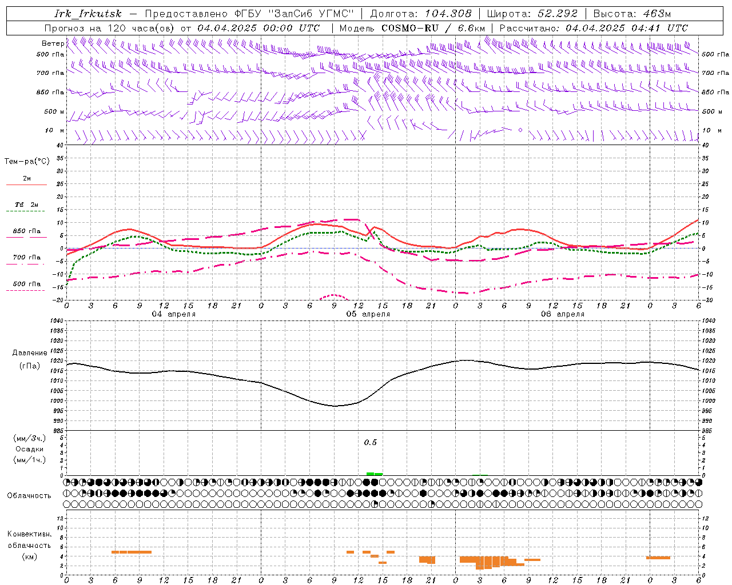This screenshot has width=732, height=585.
Task: Click the Осадки precipitation label
Action: [x=30, y=449]
